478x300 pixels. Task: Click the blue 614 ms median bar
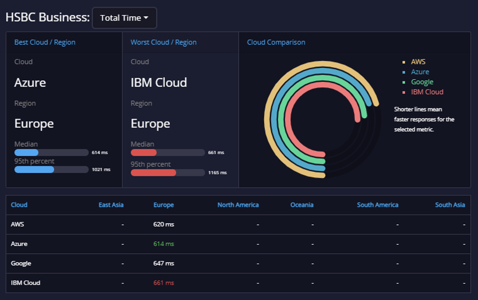click(26, 152)
